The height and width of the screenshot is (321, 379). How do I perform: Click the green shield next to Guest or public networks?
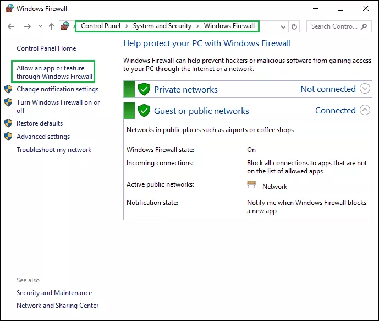tap(144, 111)
